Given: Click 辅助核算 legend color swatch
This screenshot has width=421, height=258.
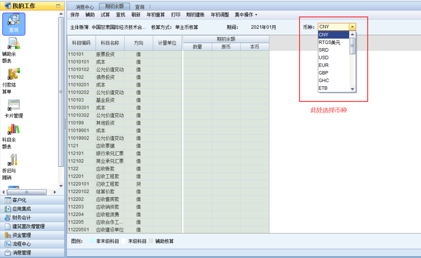Looking at the screenshot, I should coord(151,241).
